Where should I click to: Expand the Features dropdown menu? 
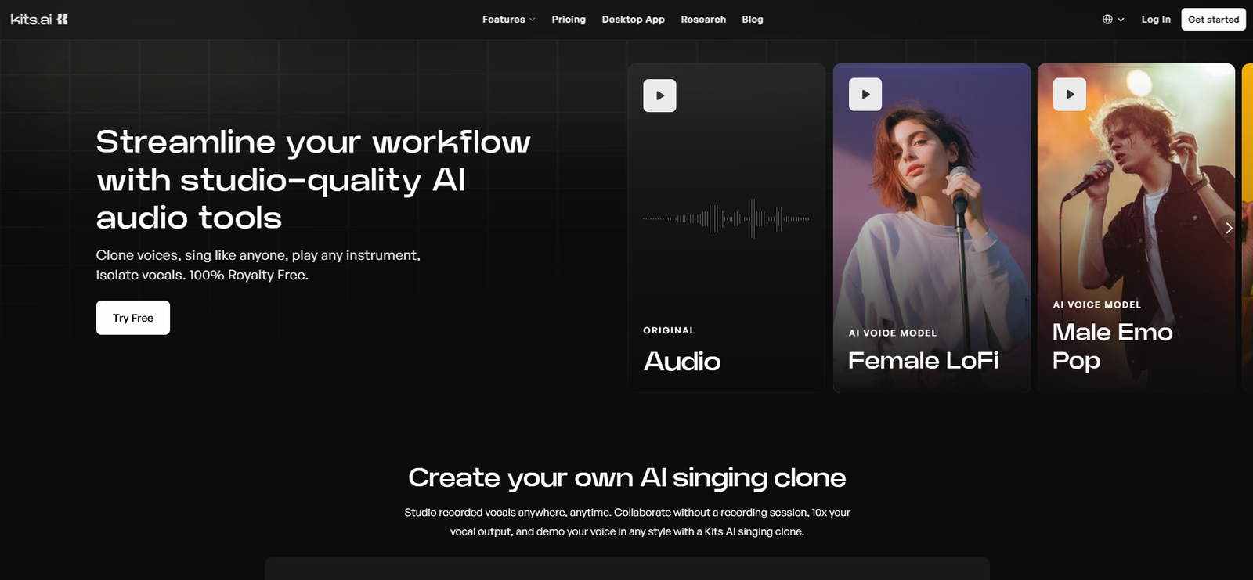coord(508,20)
